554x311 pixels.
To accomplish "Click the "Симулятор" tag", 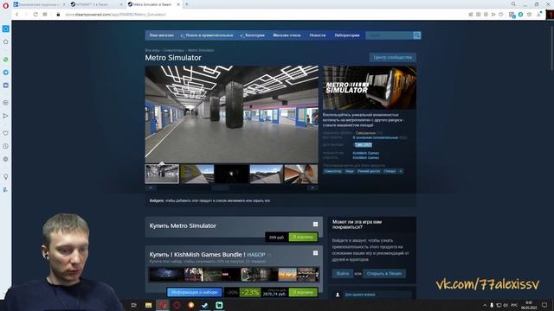I will tap(332, 171).
